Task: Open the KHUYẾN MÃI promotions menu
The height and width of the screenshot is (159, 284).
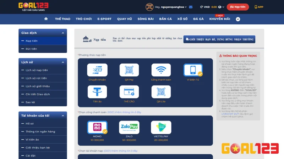Action: click(x=219, y=19)
